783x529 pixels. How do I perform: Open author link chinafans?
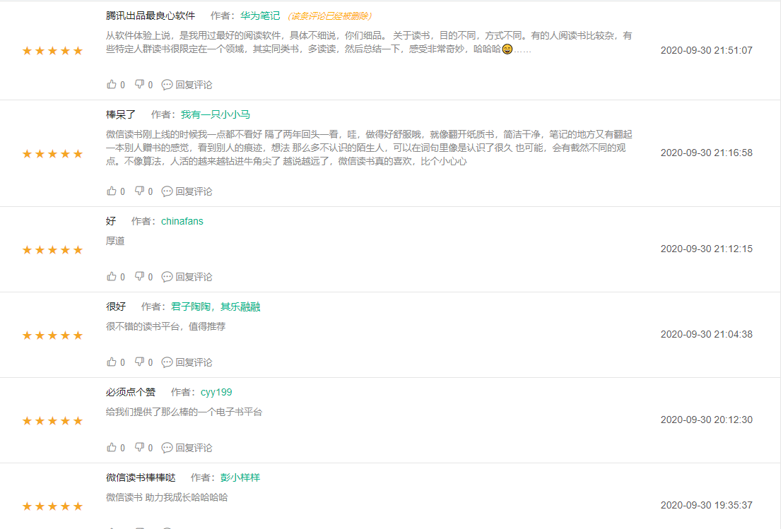click(182, 221)
